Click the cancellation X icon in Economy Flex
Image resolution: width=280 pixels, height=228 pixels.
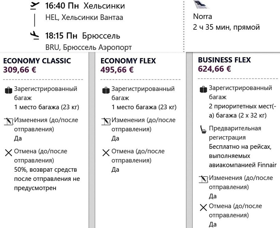[106, 152]
